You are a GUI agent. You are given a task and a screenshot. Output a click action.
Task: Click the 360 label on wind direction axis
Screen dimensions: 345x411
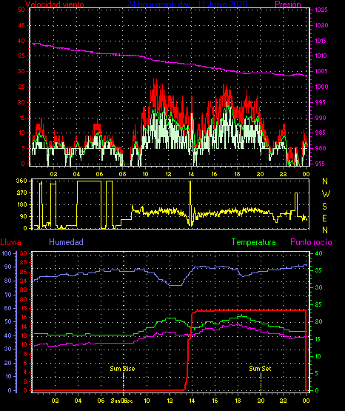tap(21, 181)
